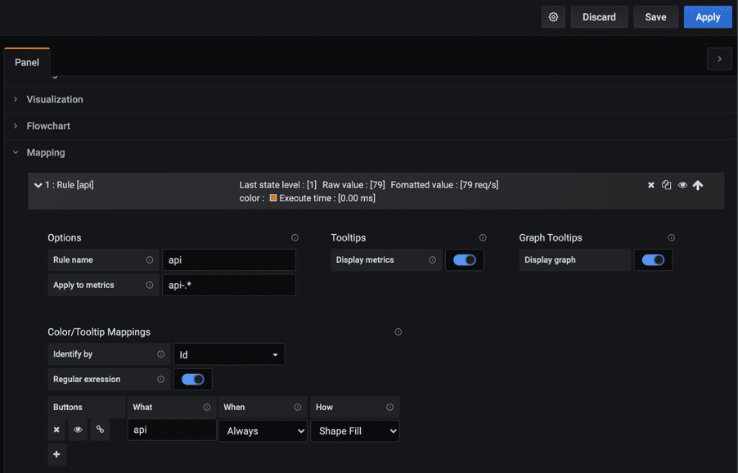Toggle the Display metrics switch
Screen dimensions: 738x473
click(464, 260)
